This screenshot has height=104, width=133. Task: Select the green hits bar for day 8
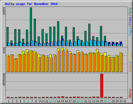(x=35, y=30)
